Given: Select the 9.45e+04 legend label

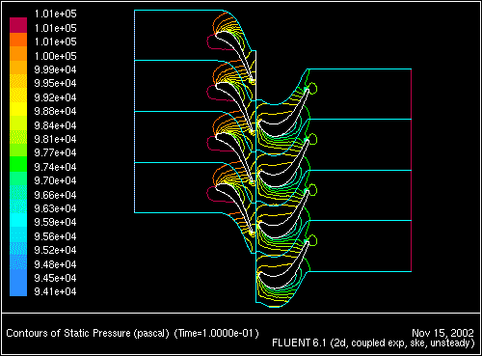Looking at the screenshot, I should click(x=55, y=278).
